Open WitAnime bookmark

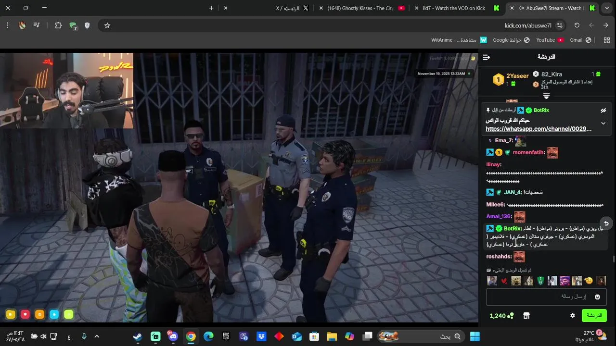click(x=459, y=40)
